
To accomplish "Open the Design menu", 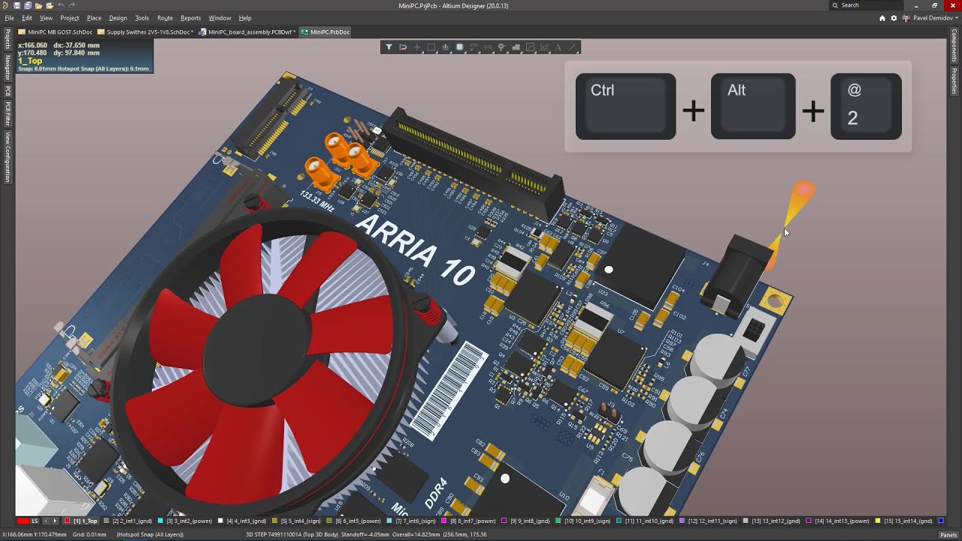I will [118, 18].
